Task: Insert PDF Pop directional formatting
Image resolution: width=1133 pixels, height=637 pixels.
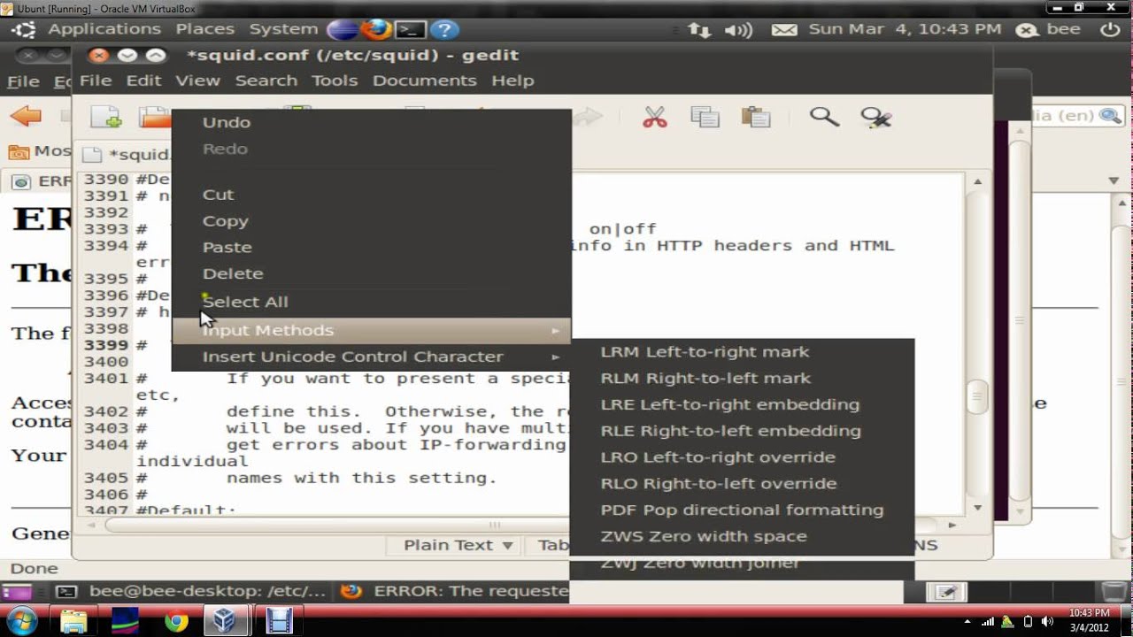Action: point(742,510)
